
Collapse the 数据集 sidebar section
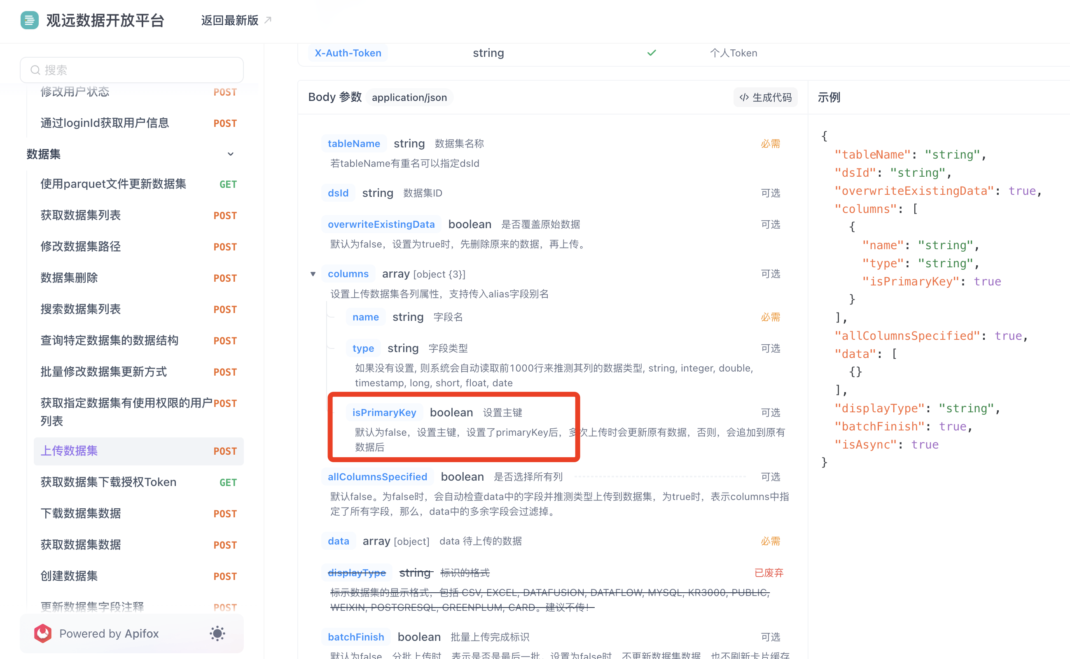pyautogui.click(x=231, y=154)
